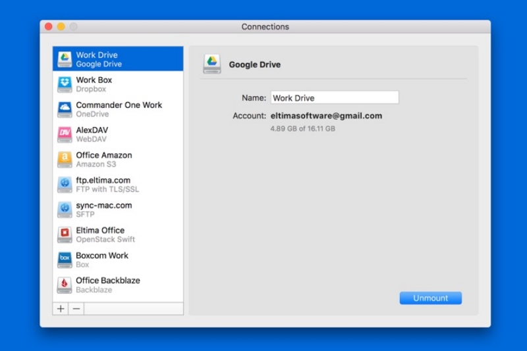Select the Eltima Office connection
The width and height of the screenshot is (527, 351).
tap(118, 234)
